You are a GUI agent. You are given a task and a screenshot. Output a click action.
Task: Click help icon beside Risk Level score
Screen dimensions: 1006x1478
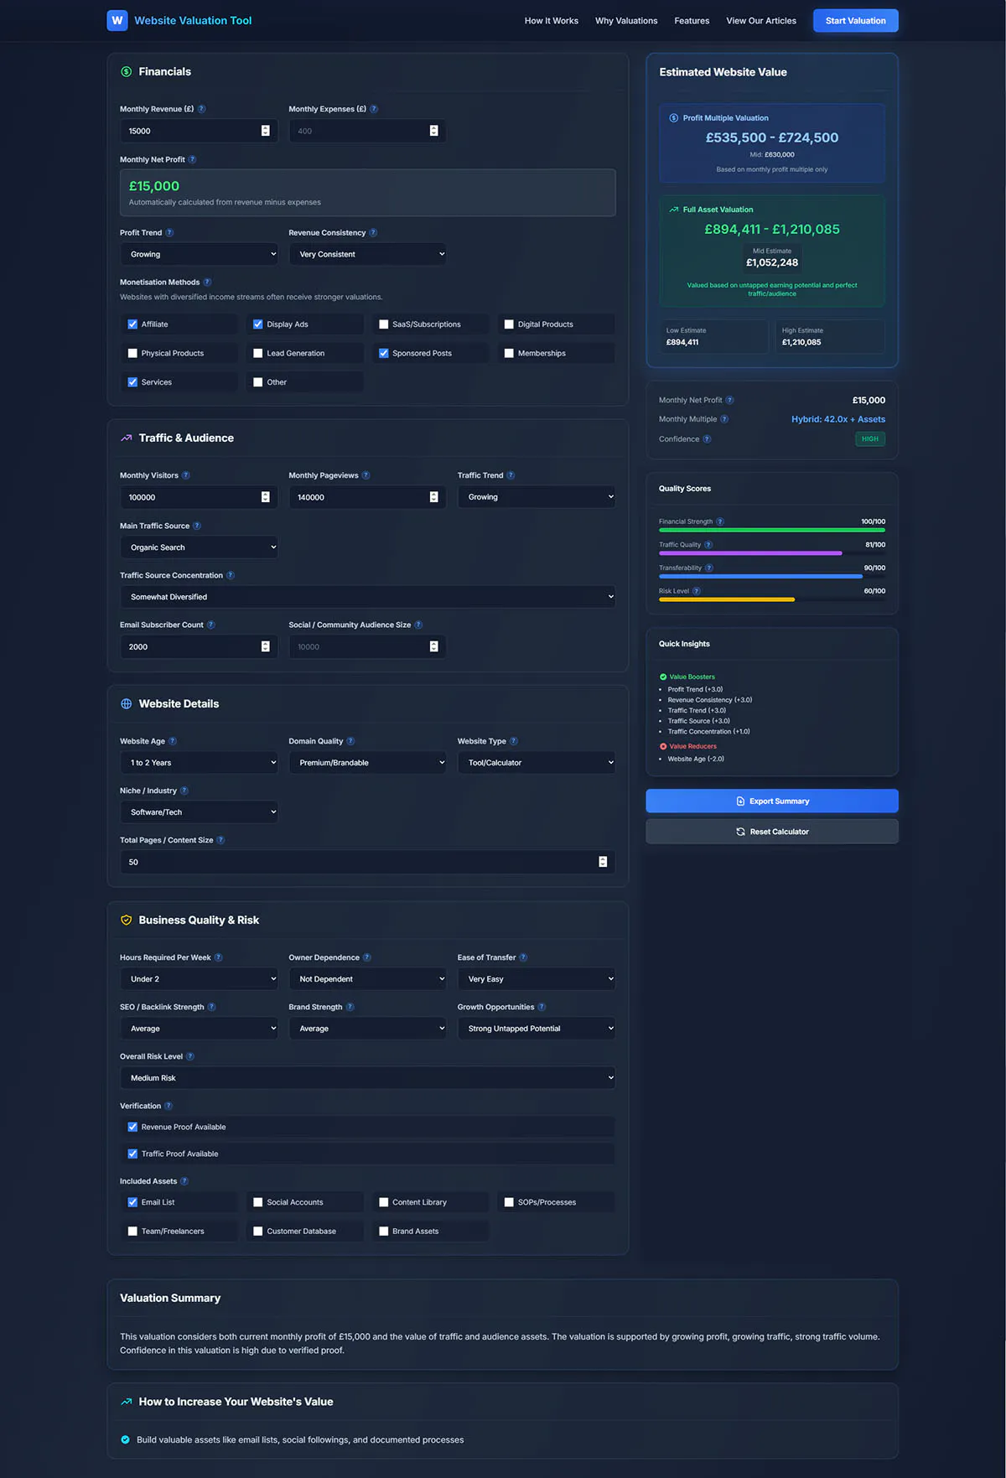coord(697,591)
